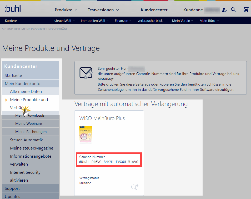Open the immobilien:Welt menu
This screenshot has width=251, height=199.
[95, 21]
